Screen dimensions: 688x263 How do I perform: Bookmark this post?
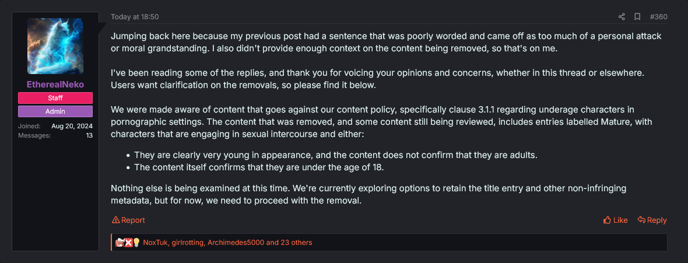[637, 17]
